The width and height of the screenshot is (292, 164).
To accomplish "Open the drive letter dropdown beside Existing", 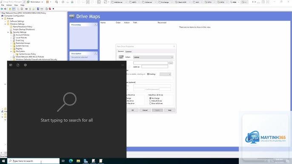I will click(165, 74).
